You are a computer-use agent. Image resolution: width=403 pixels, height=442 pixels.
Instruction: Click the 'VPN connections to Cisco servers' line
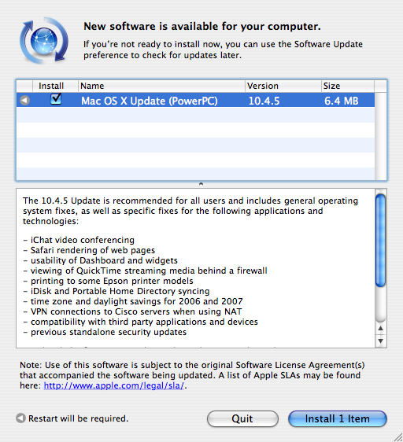132,311
